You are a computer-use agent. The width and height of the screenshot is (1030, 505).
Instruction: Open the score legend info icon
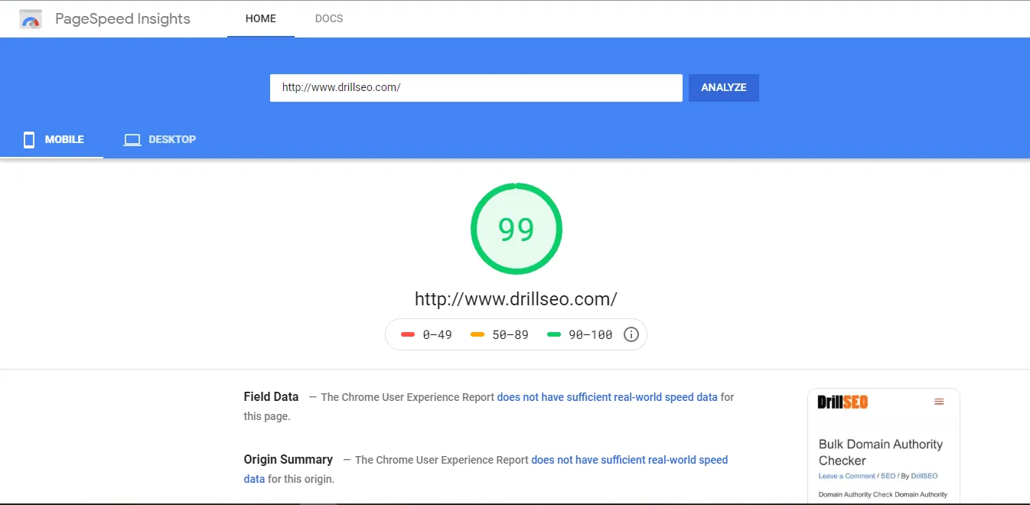click(631, 334)
